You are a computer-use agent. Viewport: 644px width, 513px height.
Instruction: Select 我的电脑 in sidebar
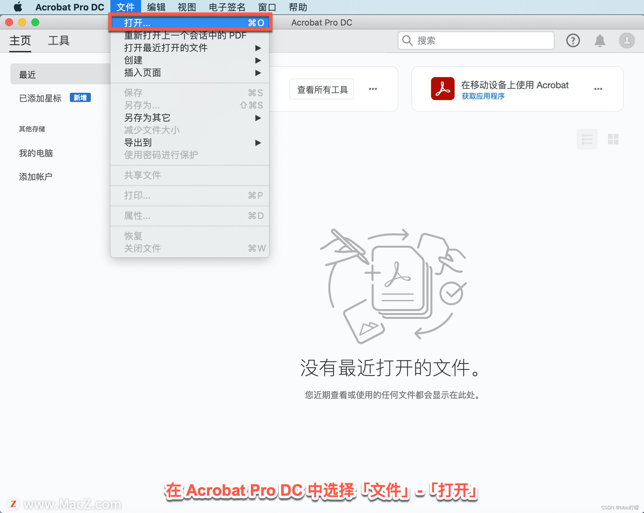pos(36,153)
